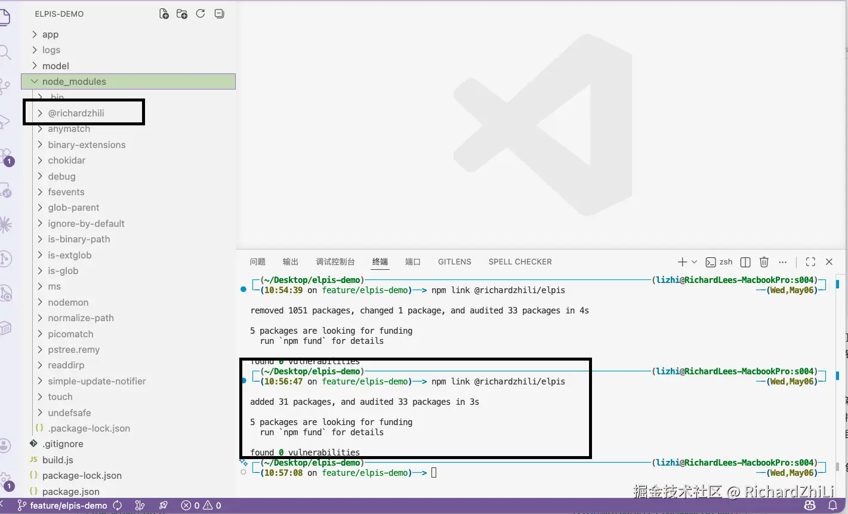Collapse the node_modules folder chevron
The height and width of the screenshot is (514, 848).
[35, 81]
